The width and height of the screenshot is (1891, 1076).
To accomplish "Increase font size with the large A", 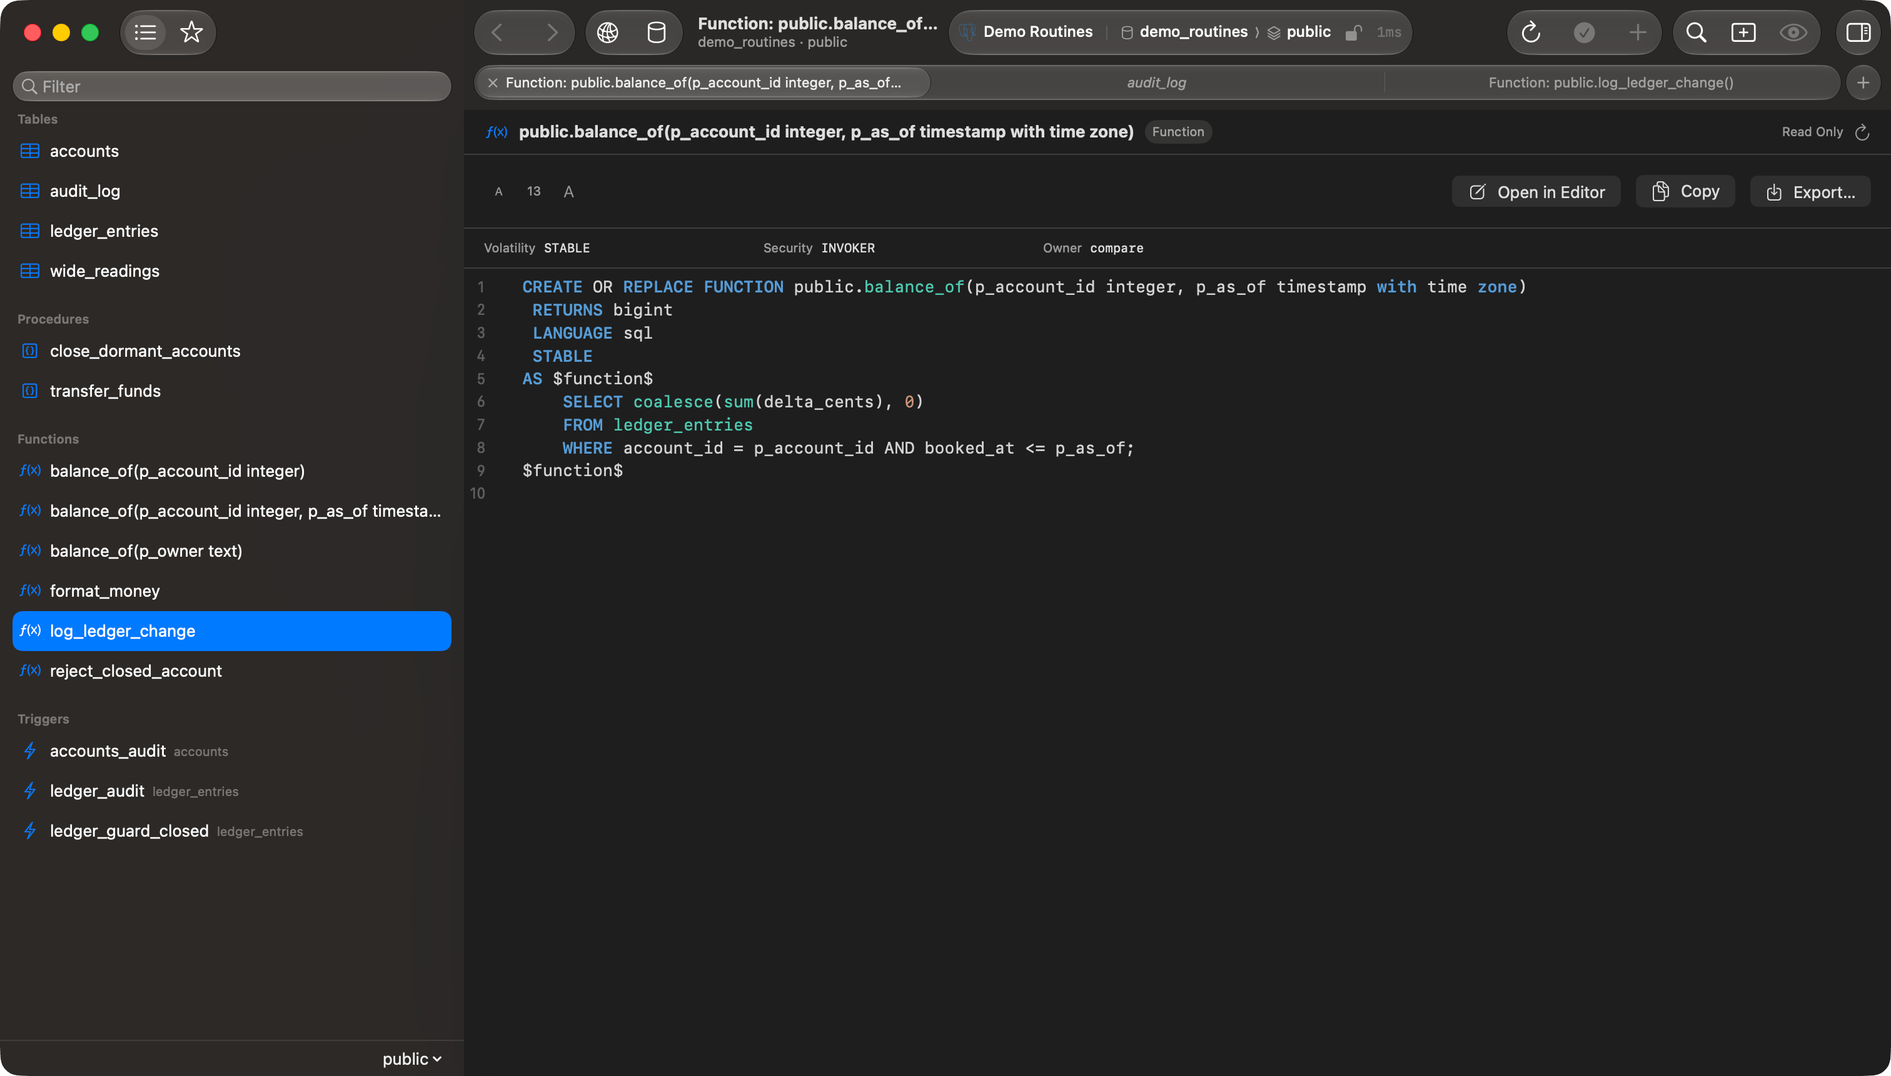I will [x=568, y=192].
